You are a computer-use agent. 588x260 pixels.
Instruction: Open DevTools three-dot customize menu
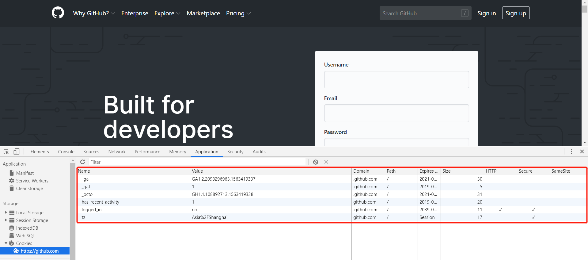click(x=571, y=151)
